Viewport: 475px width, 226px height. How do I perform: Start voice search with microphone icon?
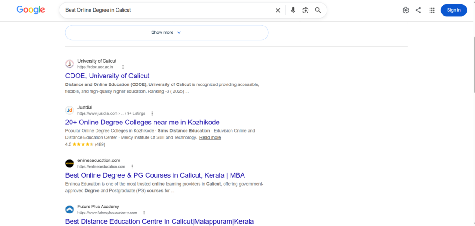click(293, 10)
